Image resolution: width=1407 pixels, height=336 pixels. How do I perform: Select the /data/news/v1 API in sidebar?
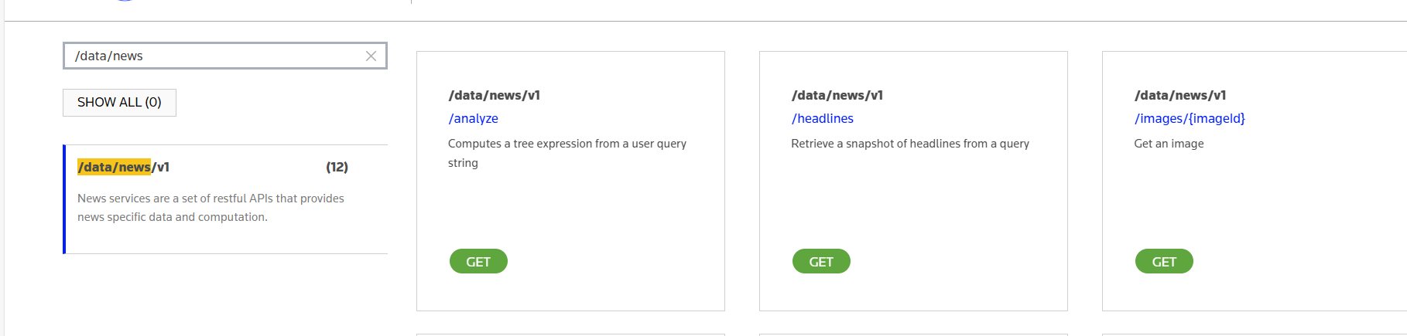(x=124, y=167)
